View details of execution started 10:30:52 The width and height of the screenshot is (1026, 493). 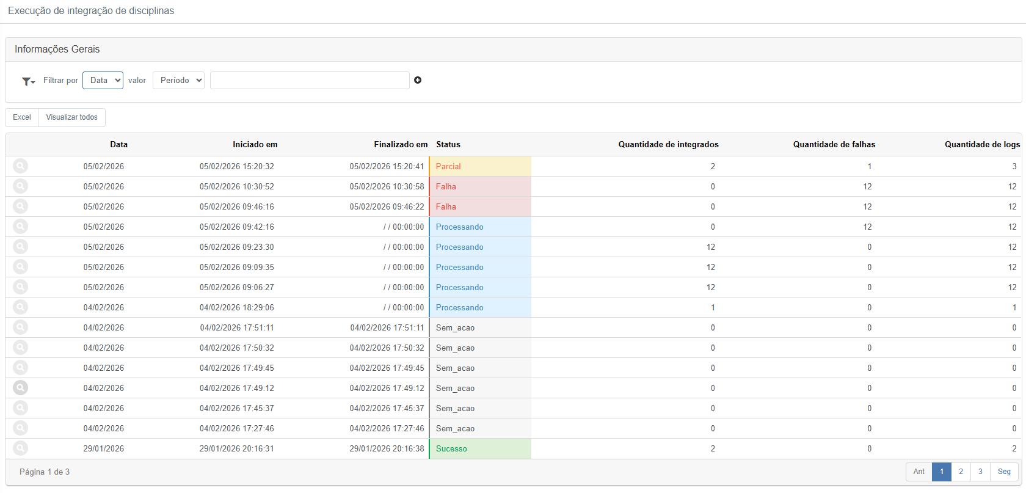coord(21,186)
